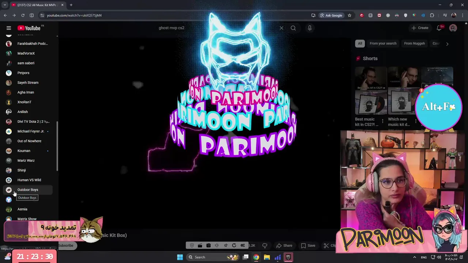This screenshot has width=468, height=263.
Task: Go to the YouTube home logo
Action: click(x=29, y=28)
